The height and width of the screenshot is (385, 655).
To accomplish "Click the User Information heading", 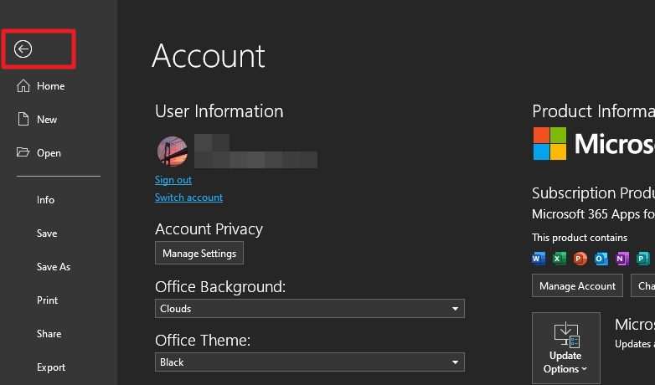I will coord(219,111).
